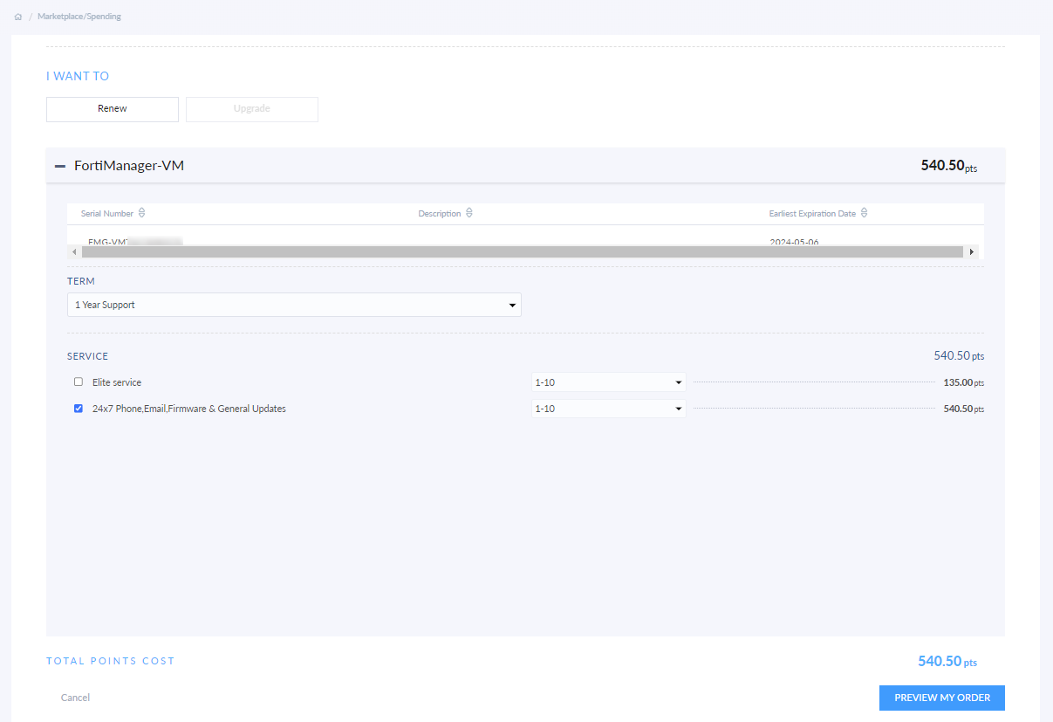Select the Upgrade option
Screen dimensions: 1053x722
(x=252, y=109)
